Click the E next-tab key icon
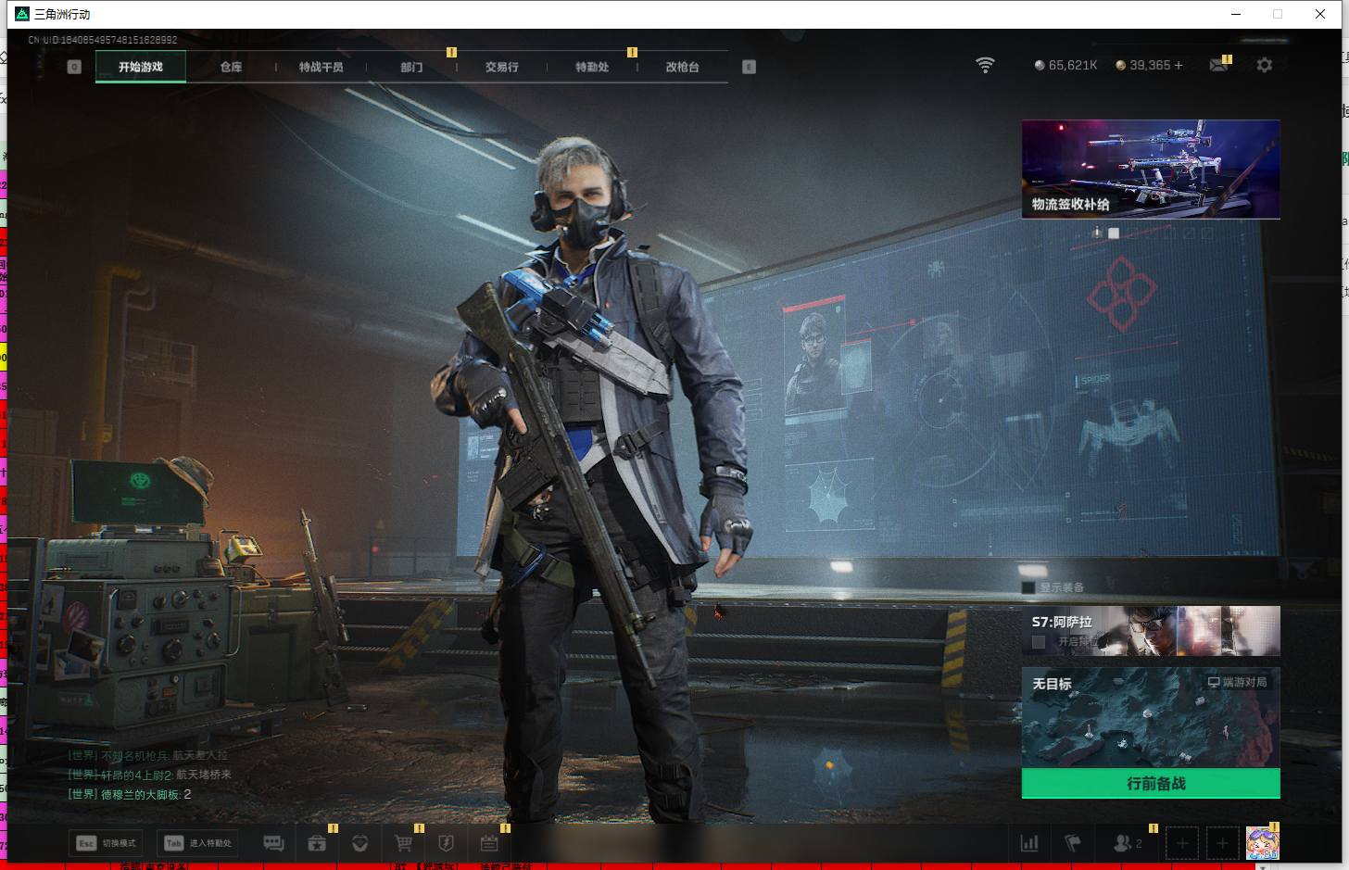 coord(749,67)
